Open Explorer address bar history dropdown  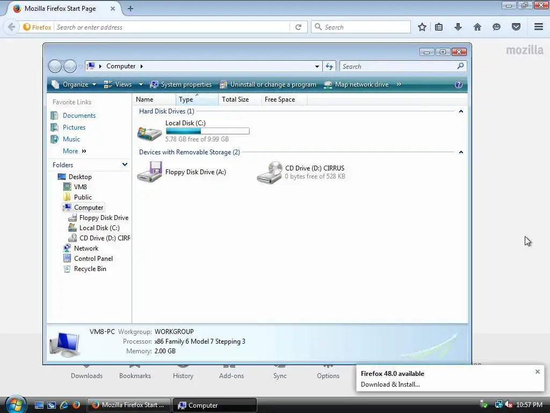pos(317,66)
